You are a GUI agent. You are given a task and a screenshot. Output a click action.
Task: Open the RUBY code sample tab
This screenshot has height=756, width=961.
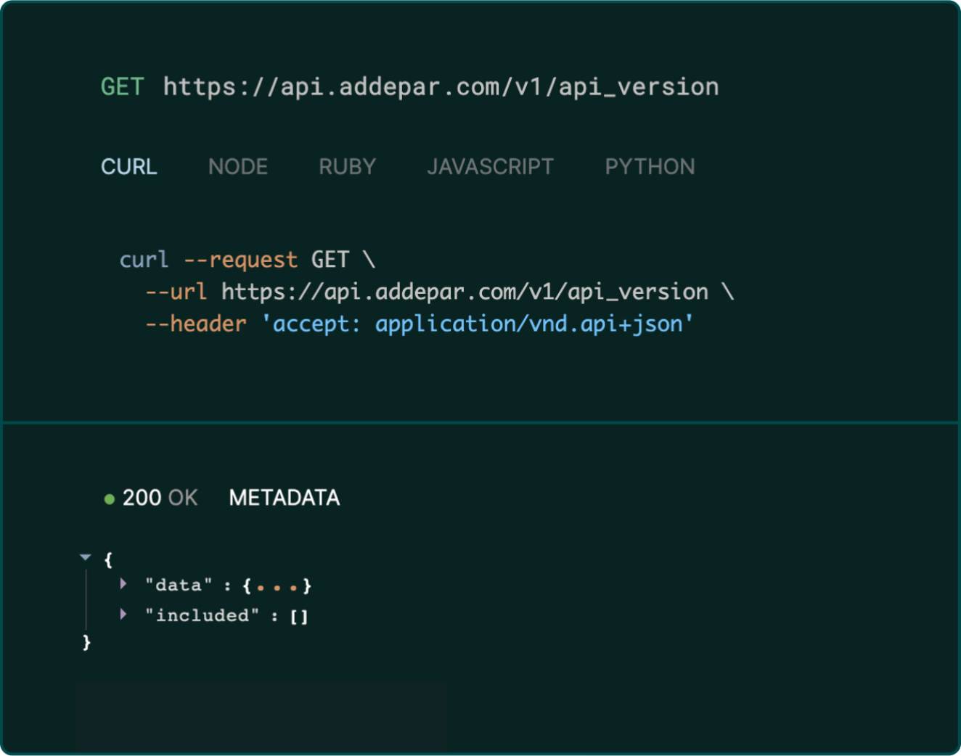pos(347,167)
